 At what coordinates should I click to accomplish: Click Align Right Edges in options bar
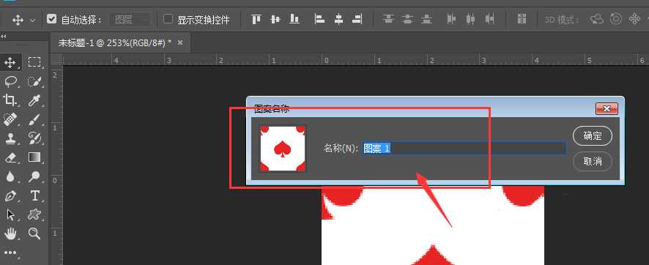click(x=357, y=19)
